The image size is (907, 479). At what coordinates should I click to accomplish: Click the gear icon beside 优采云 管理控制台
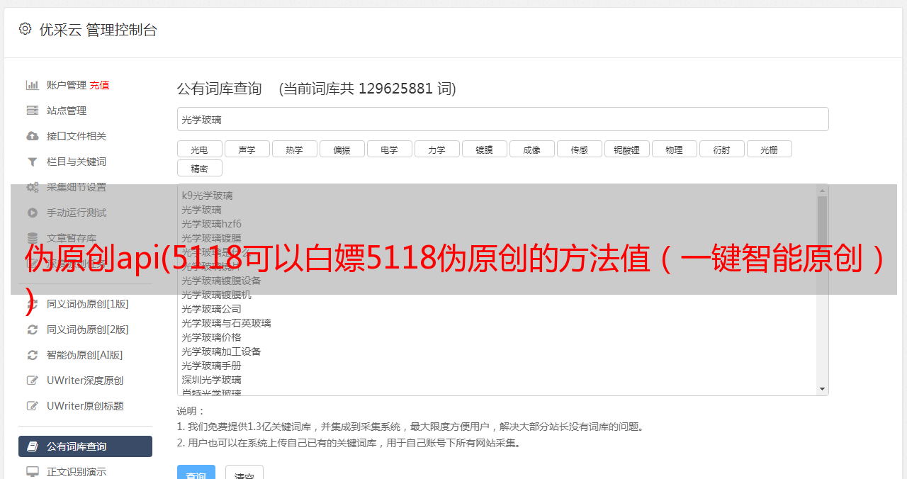click(x=26, y=29)
